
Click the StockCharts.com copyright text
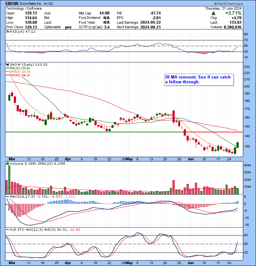[228, 4]
